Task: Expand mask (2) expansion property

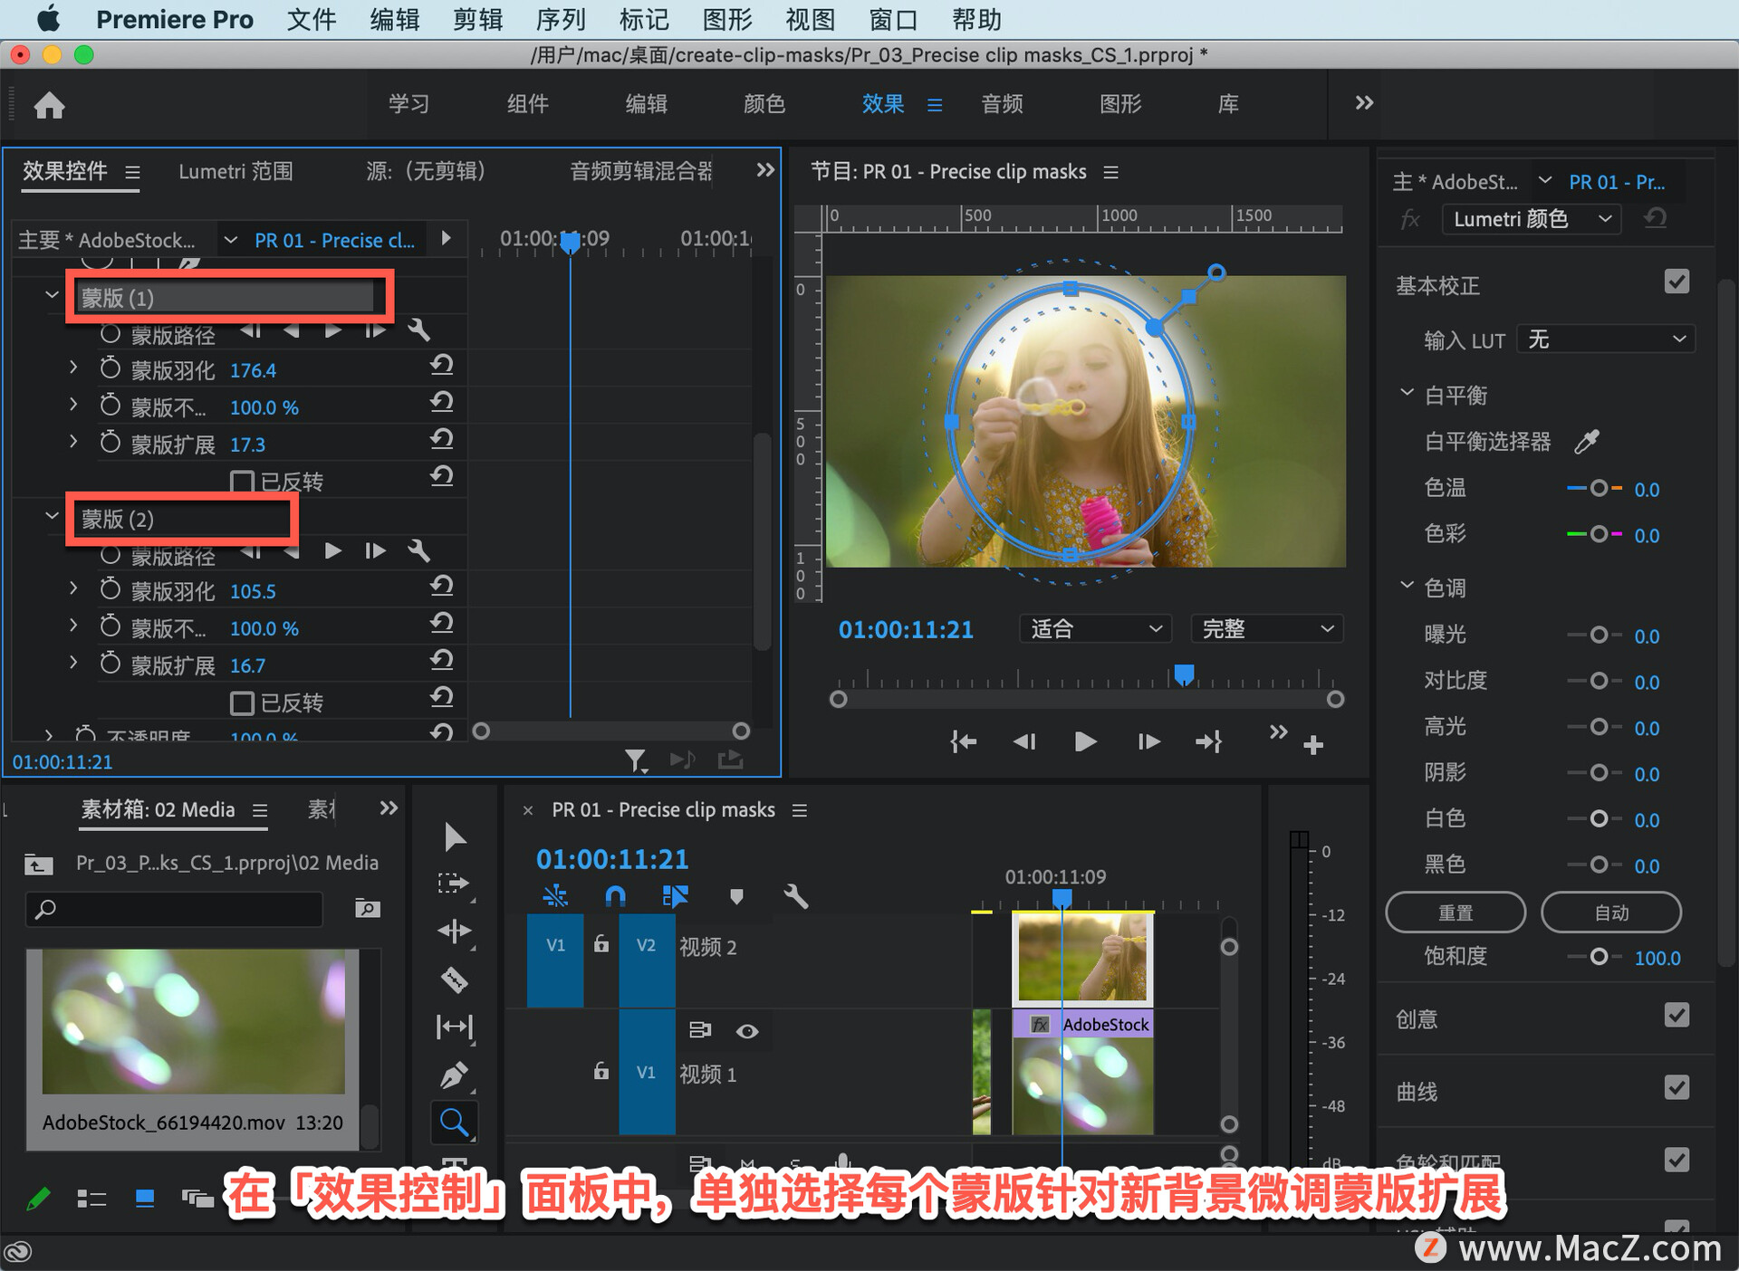Action: click(x=73, y=663)
